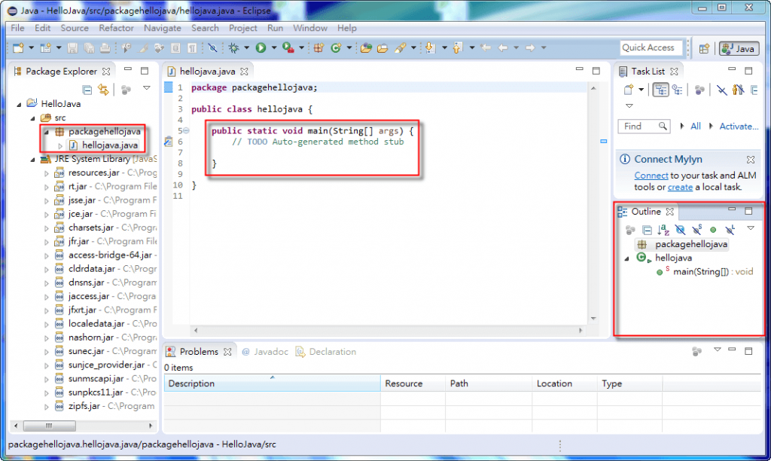Open the Package Explorer view menu chevron
This screenshot has width=771, height=461.
(146, 88)
